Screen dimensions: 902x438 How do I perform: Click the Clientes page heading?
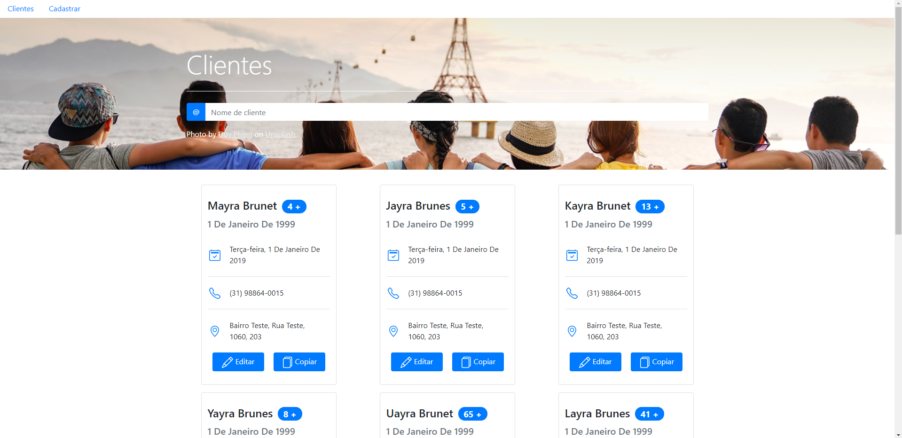point(229,65)
